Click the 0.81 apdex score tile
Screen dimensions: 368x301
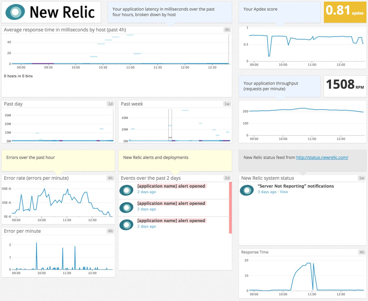coord(345,12)
